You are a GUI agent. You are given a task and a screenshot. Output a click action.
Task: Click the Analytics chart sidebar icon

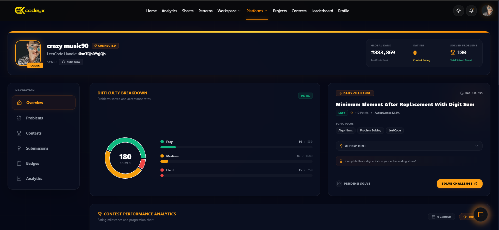pos(19,179)
